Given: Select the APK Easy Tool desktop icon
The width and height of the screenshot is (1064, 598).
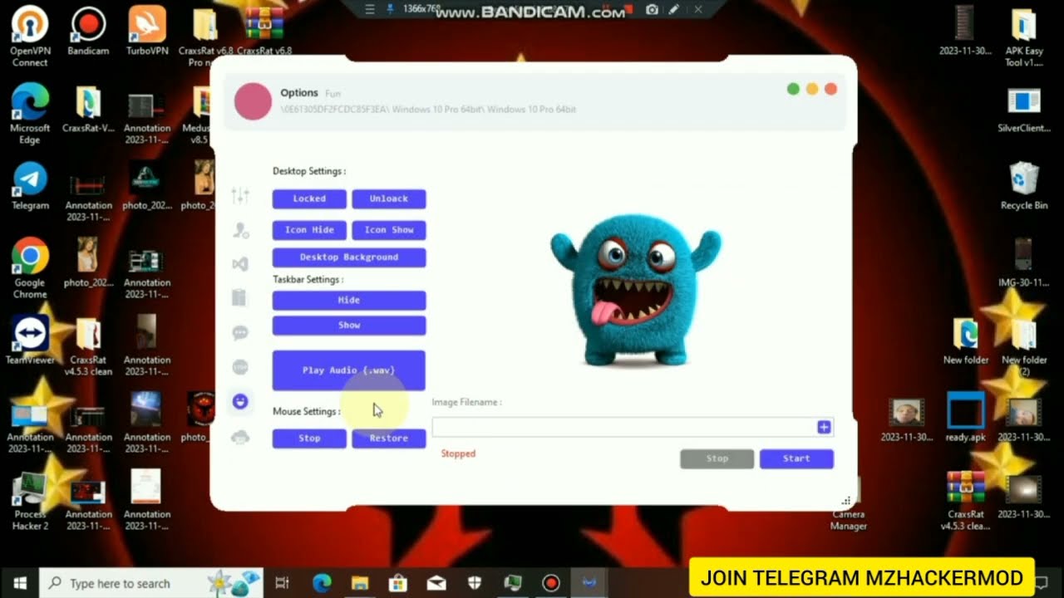Looking at the screenshot, I should coord(1024,37).
